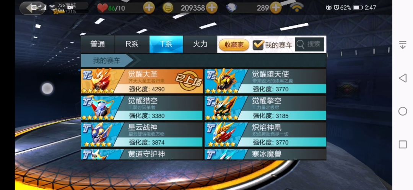Switch to the 普通 tab

98,44
